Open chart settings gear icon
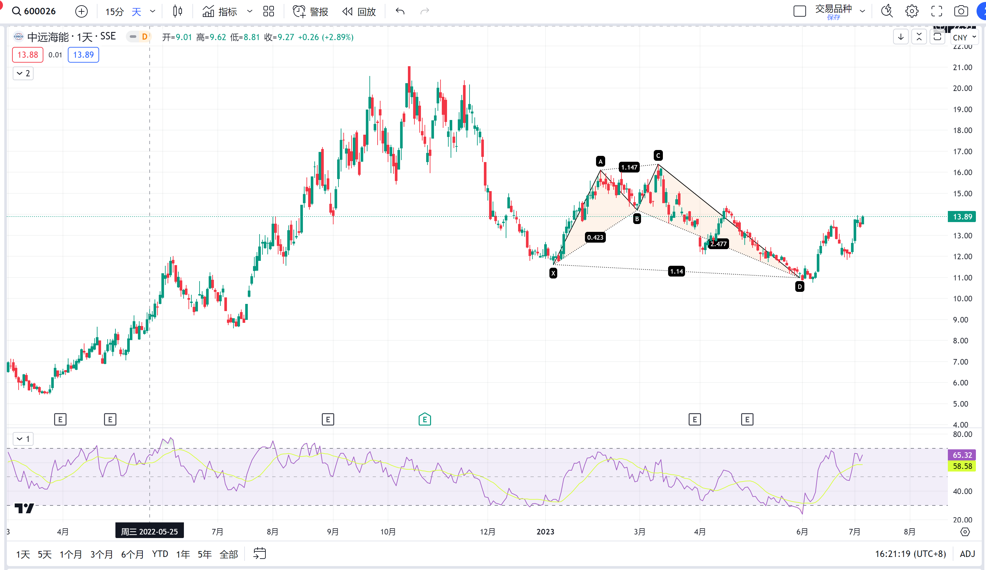Screen dimensions: 986x570 912,11
